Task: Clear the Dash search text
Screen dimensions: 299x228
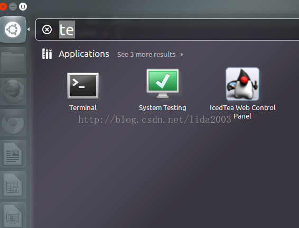Action: point(47,29)
